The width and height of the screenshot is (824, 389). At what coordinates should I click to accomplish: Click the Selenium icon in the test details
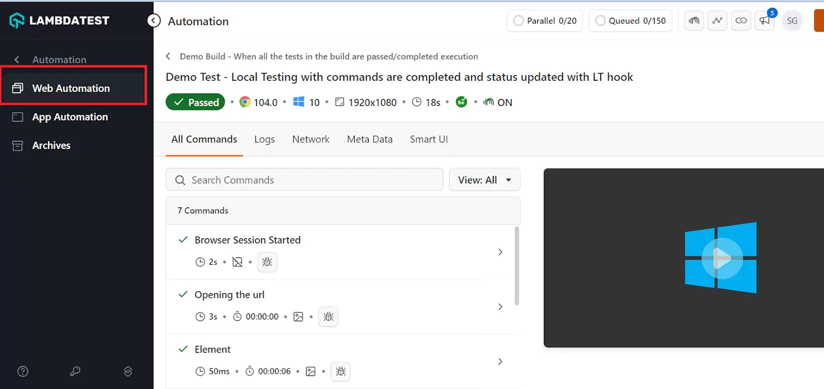click(461, 102)
